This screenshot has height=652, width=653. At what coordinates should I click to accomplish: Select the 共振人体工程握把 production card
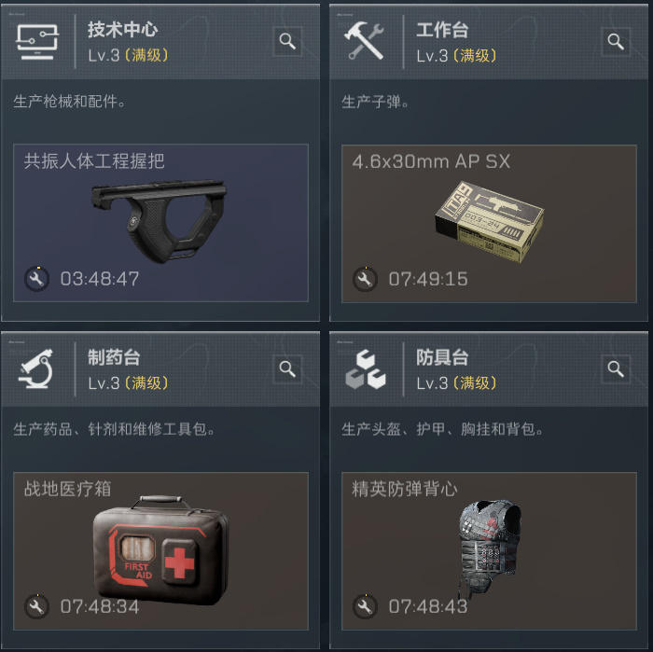point(160,223)
